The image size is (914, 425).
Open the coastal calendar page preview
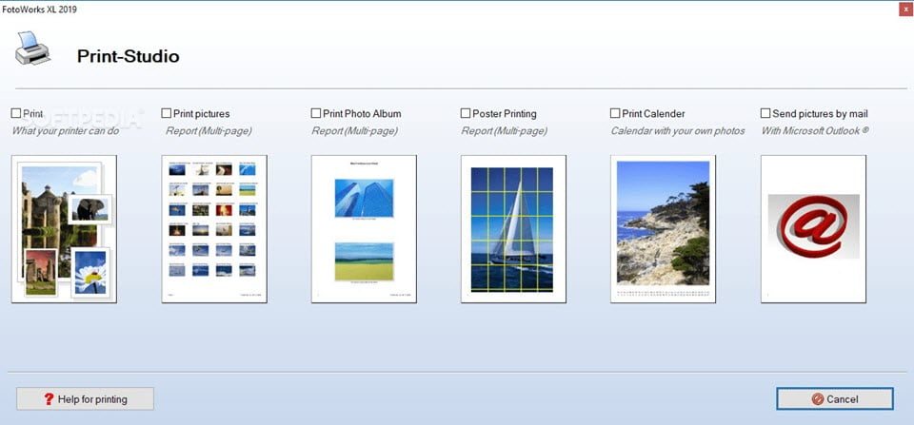pos(664,229)
